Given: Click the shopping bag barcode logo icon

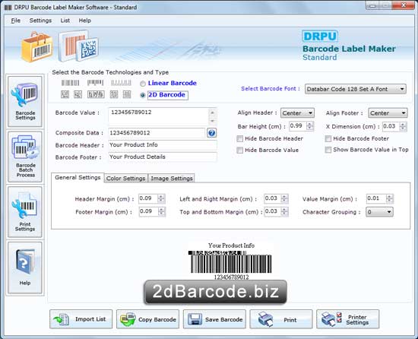Looking at the screenshot, I should coord(37,47).
